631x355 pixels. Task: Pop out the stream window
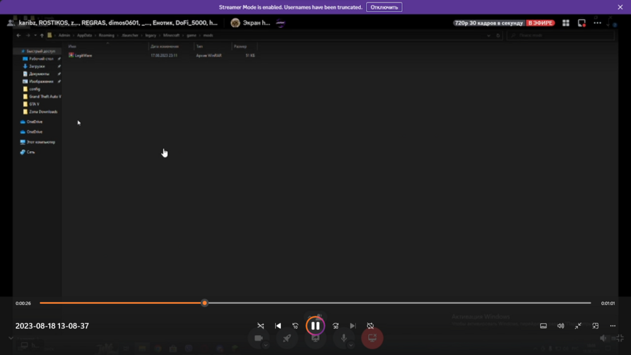pos(582,23)
